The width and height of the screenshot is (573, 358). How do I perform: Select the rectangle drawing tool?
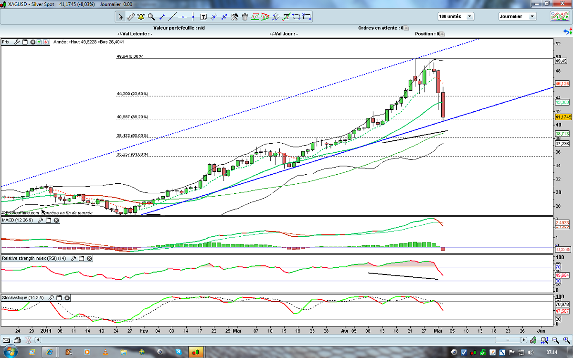[x=307, y=17]
